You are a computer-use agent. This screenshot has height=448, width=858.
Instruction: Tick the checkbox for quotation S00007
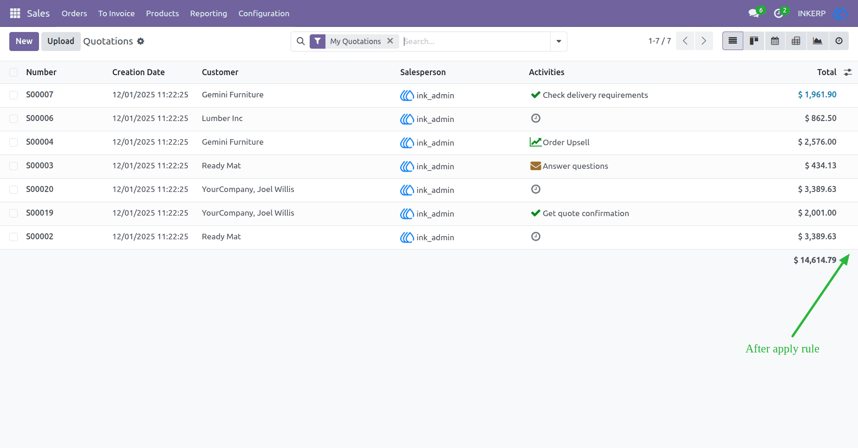tap(13, 95)
